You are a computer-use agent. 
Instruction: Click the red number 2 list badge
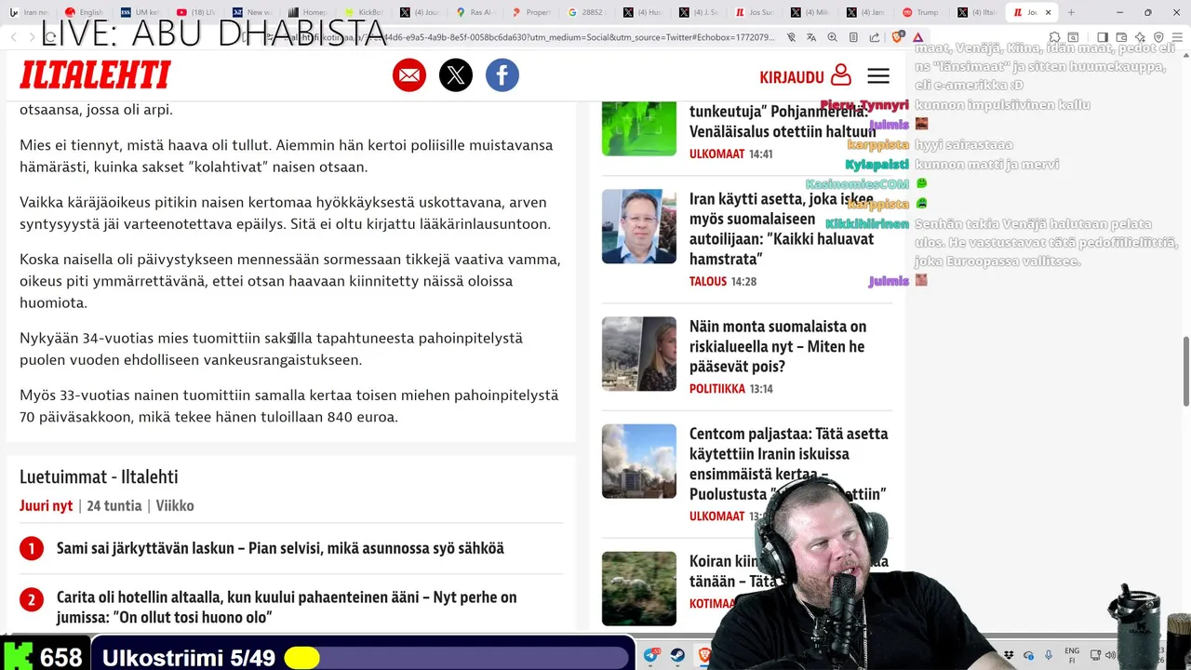point(31,600)
